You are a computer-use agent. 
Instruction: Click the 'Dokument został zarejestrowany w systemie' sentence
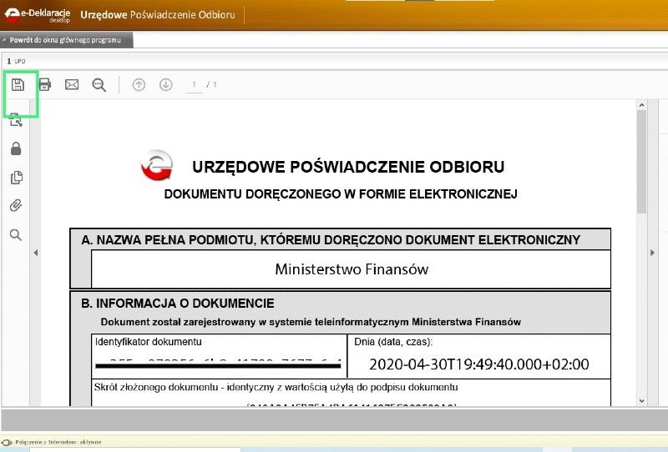(311, 322)
